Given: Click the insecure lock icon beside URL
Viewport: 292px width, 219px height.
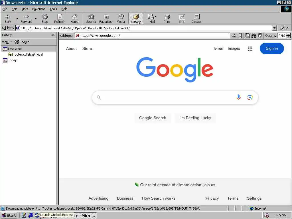Looking at the screenshot, I should click(77, 36).
